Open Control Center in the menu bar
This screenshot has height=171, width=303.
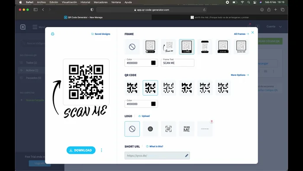point(255,2)
